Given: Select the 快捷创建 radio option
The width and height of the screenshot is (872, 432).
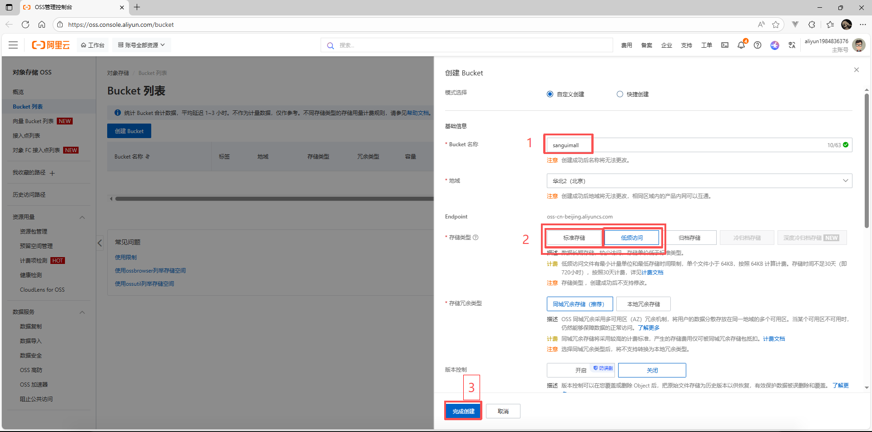Looking at the screenshot, I should (x=619, y=94).
